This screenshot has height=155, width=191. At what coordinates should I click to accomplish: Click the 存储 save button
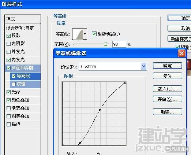[x=168, y=99]
